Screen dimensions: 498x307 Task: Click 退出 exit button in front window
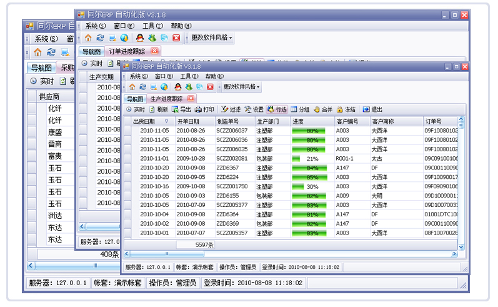[372, 109]
